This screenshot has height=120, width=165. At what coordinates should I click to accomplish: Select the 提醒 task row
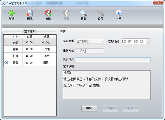(30, 62)
